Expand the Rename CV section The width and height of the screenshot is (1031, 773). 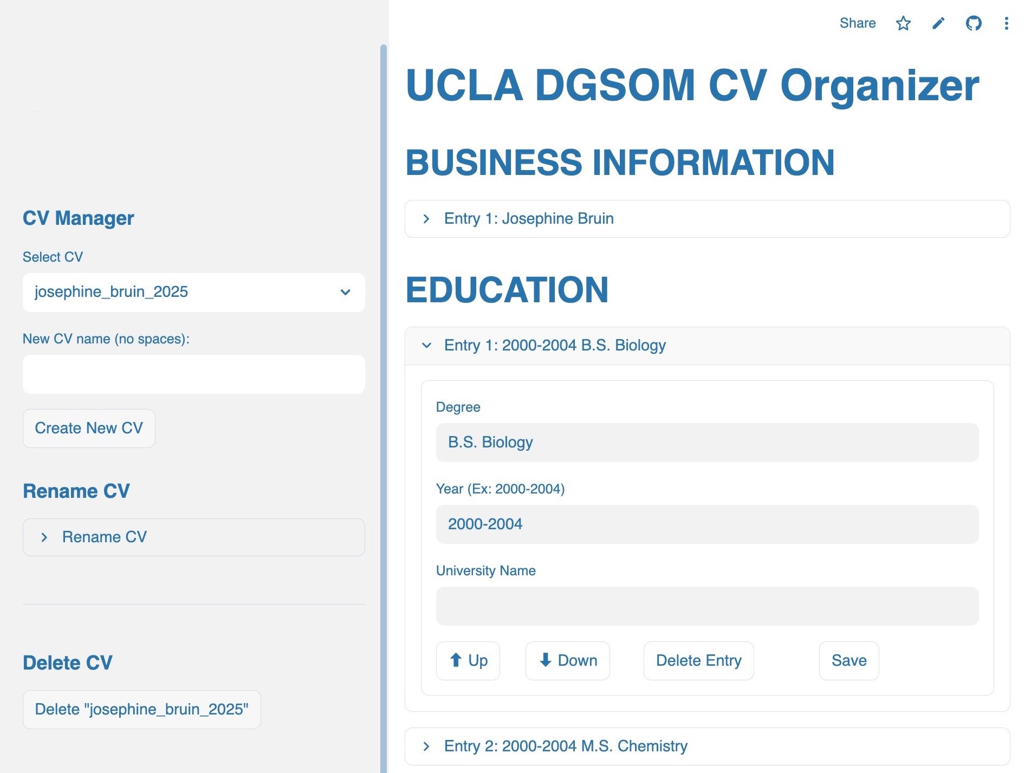point(194,537)
